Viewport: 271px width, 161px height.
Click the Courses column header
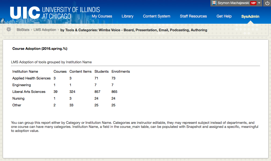(60, 72)
